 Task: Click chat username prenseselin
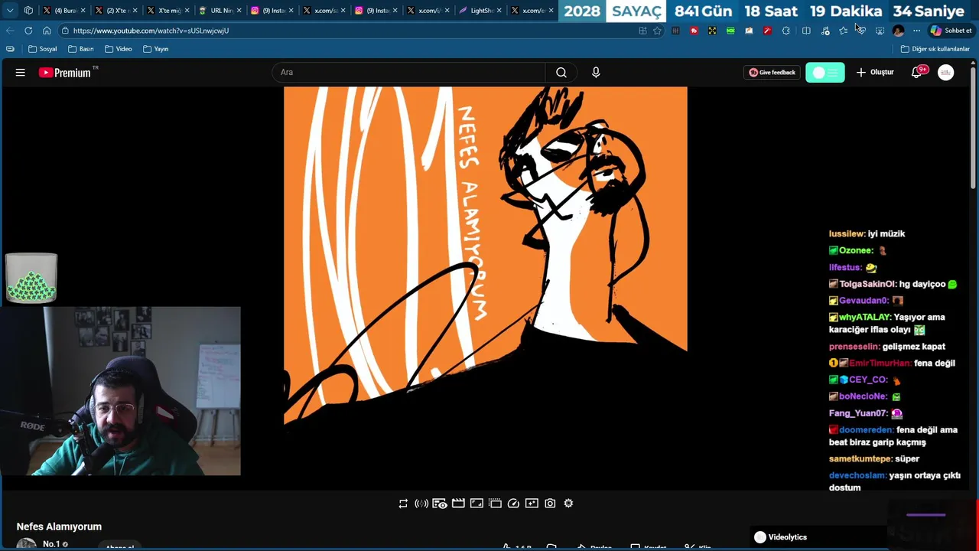[854, 347]
